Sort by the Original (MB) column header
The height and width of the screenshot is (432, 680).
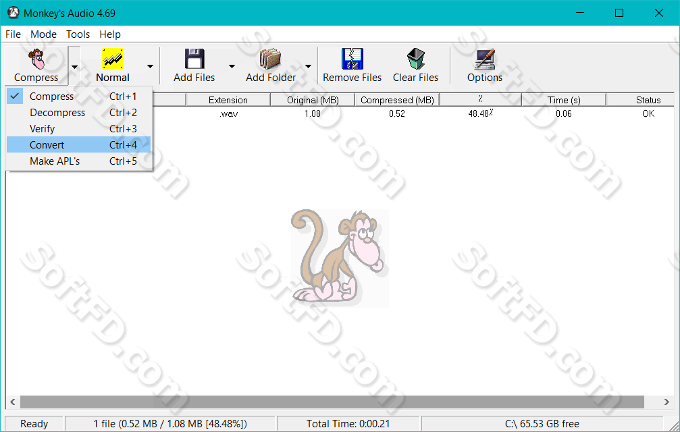[313, 100]
